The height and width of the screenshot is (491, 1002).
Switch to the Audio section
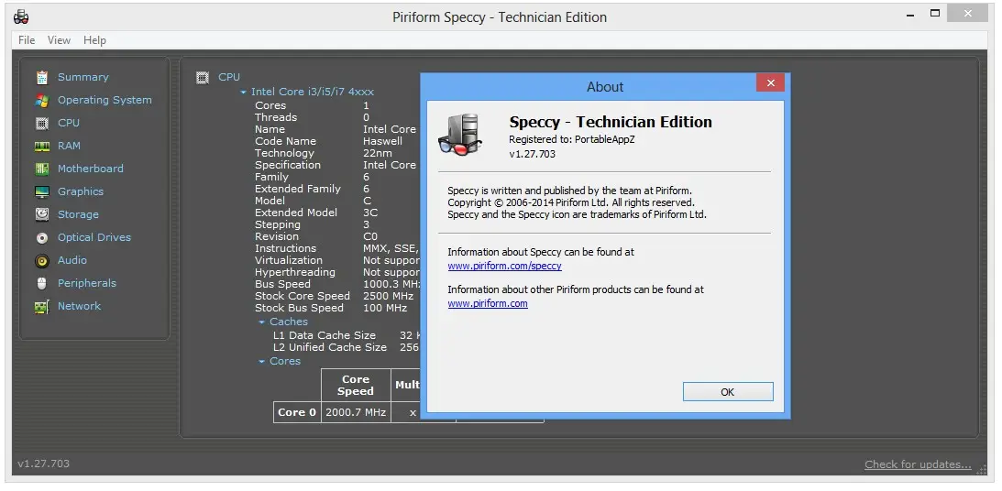pyautogui.click(x=72, y=260)
